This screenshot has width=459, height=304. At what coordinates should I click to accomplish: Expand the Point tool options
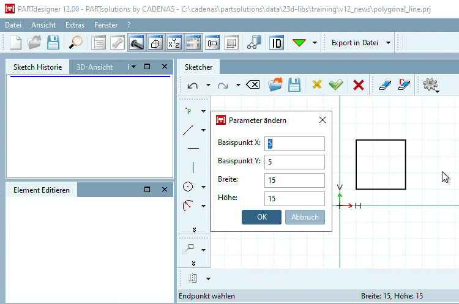(203, 111)
